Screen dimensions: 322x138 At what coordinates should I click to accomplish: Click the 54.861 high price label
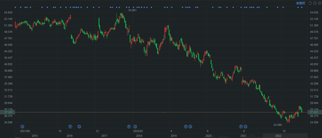(x=132, y=10)
